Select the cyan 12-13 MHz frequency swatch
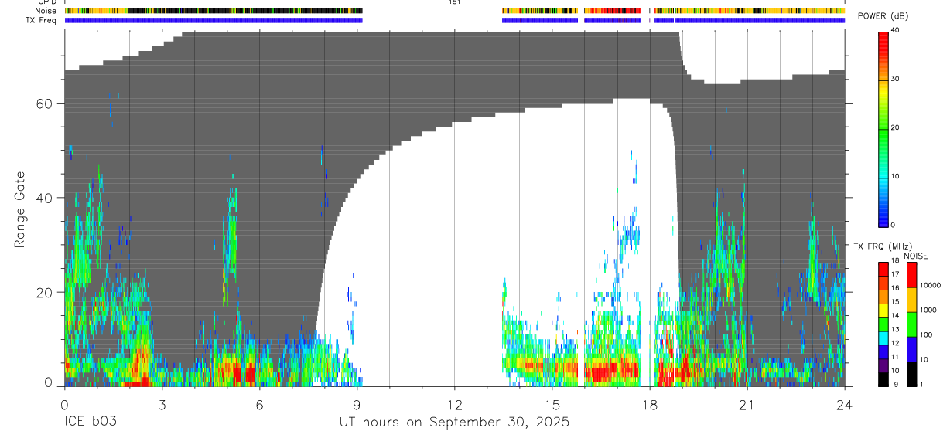This screenshot has width=950, height=438. coord(883,338)
